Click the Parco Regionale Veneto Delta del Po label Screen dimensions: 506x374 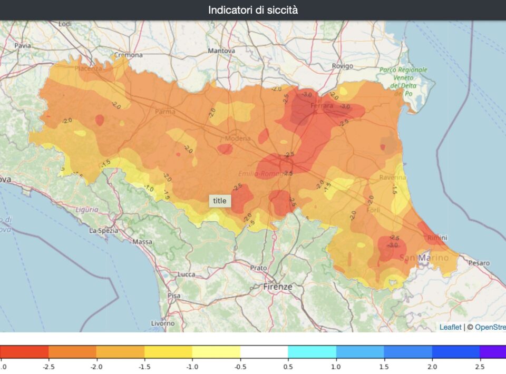point(403,82)
